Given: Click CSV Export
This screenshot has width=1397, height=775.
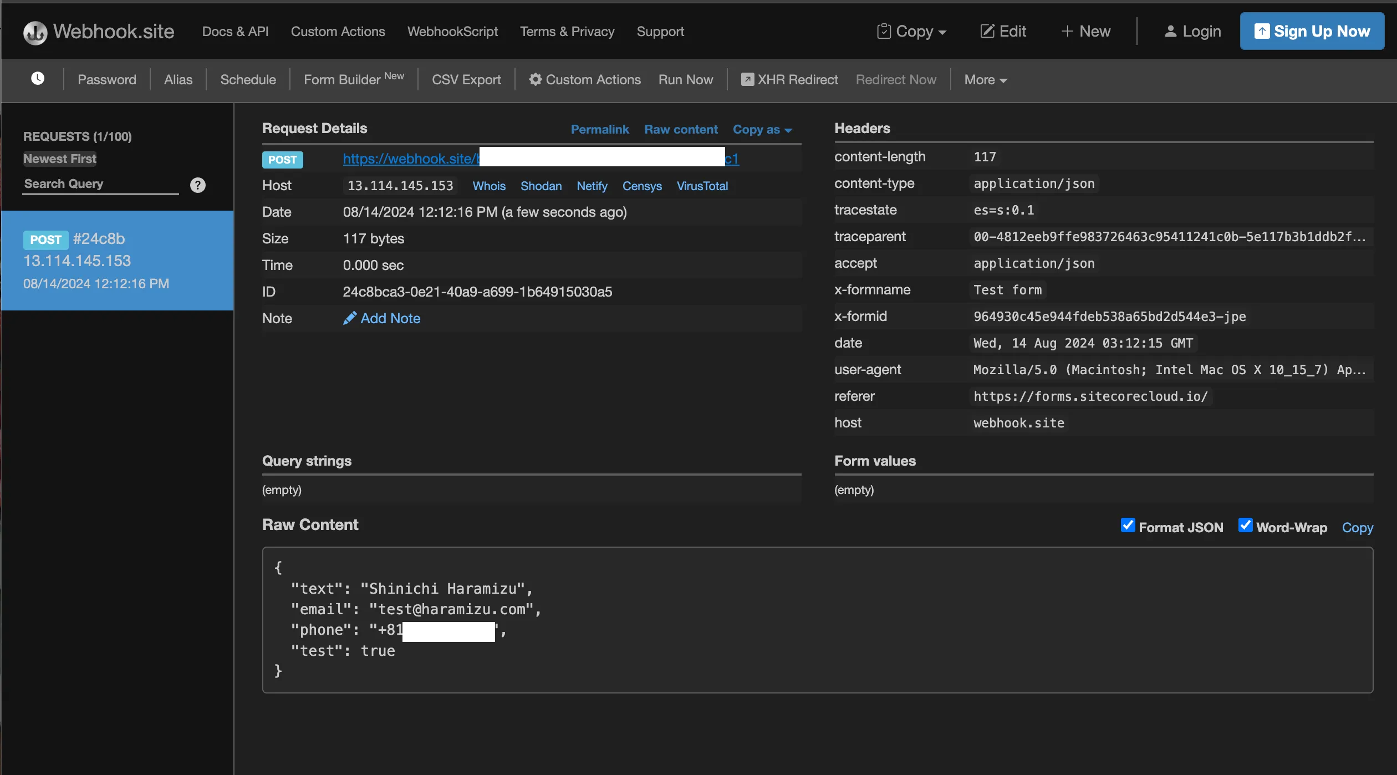Looking at the screenshot, I should click(466, 80).
